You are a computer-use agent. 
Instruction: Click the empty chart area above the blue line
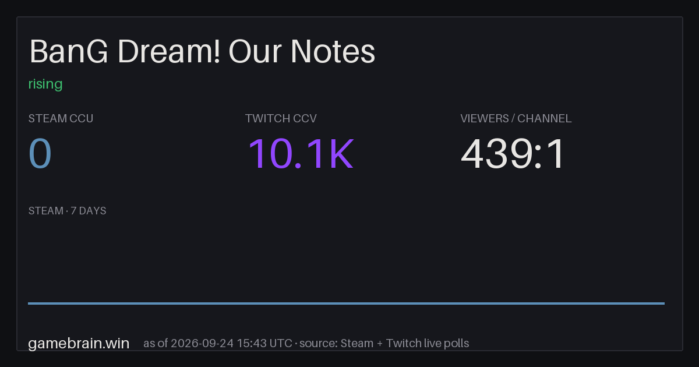coord(346,259)
